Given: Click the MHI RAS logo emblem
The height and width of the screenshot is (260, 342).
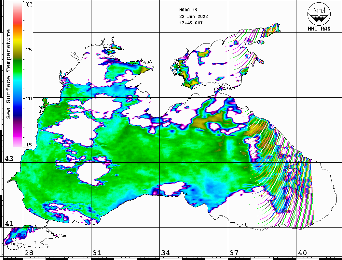Looking at the screenshot, I should tap(319, 14).
